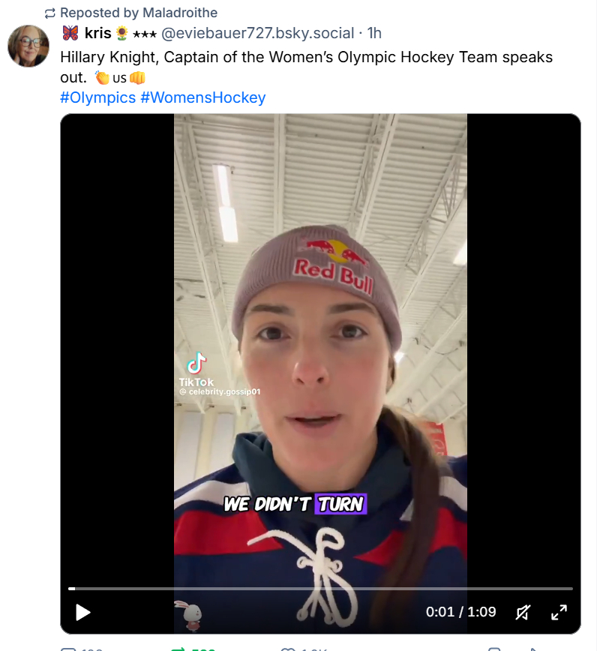Click the butterfly emoji before kris
This screenshot has width=597, height=651.
[70, 33]
